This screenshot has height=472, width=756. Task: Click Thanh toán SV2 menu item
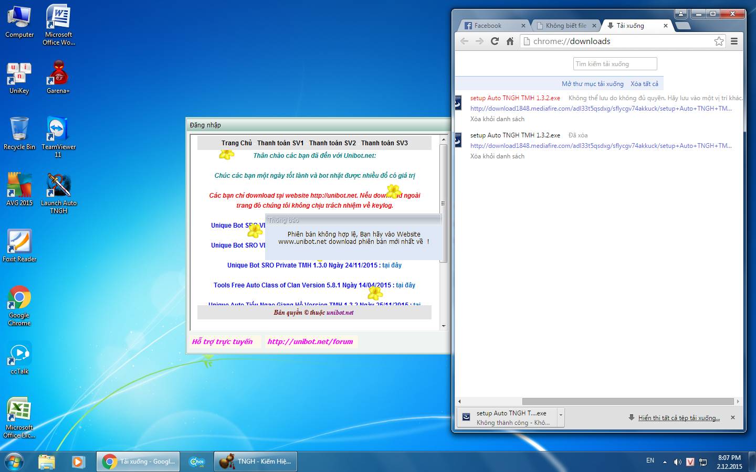[332, 143]
